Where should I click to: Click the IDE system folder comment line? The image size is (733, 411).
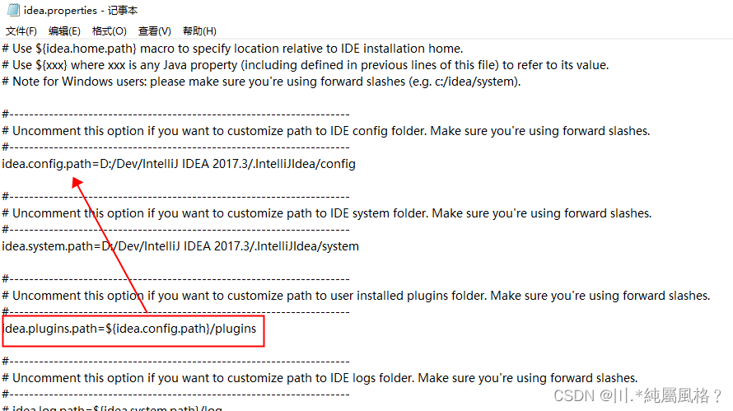pos(327,213)
